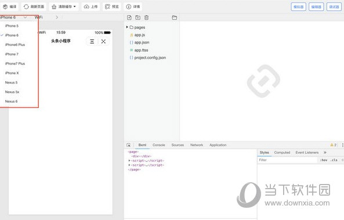Switch to the Console tab
The height and width of the screenshot is (220, 344).
159,145
